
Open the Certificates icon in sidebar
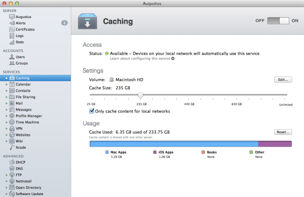(12, 29)
